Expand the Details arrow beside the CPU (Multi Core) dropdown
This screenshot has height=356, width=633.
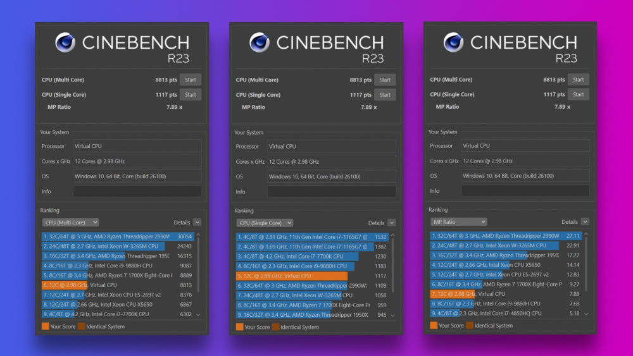click(197, 223)
